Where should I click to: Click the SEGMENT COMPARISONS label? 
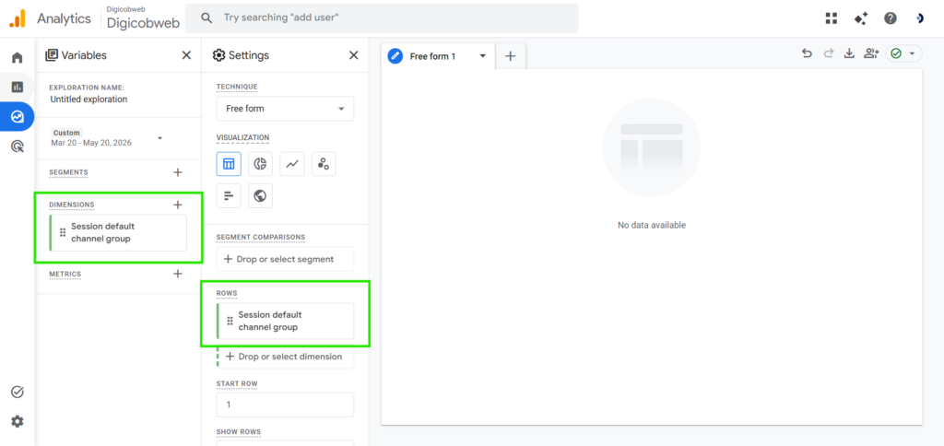261,237
